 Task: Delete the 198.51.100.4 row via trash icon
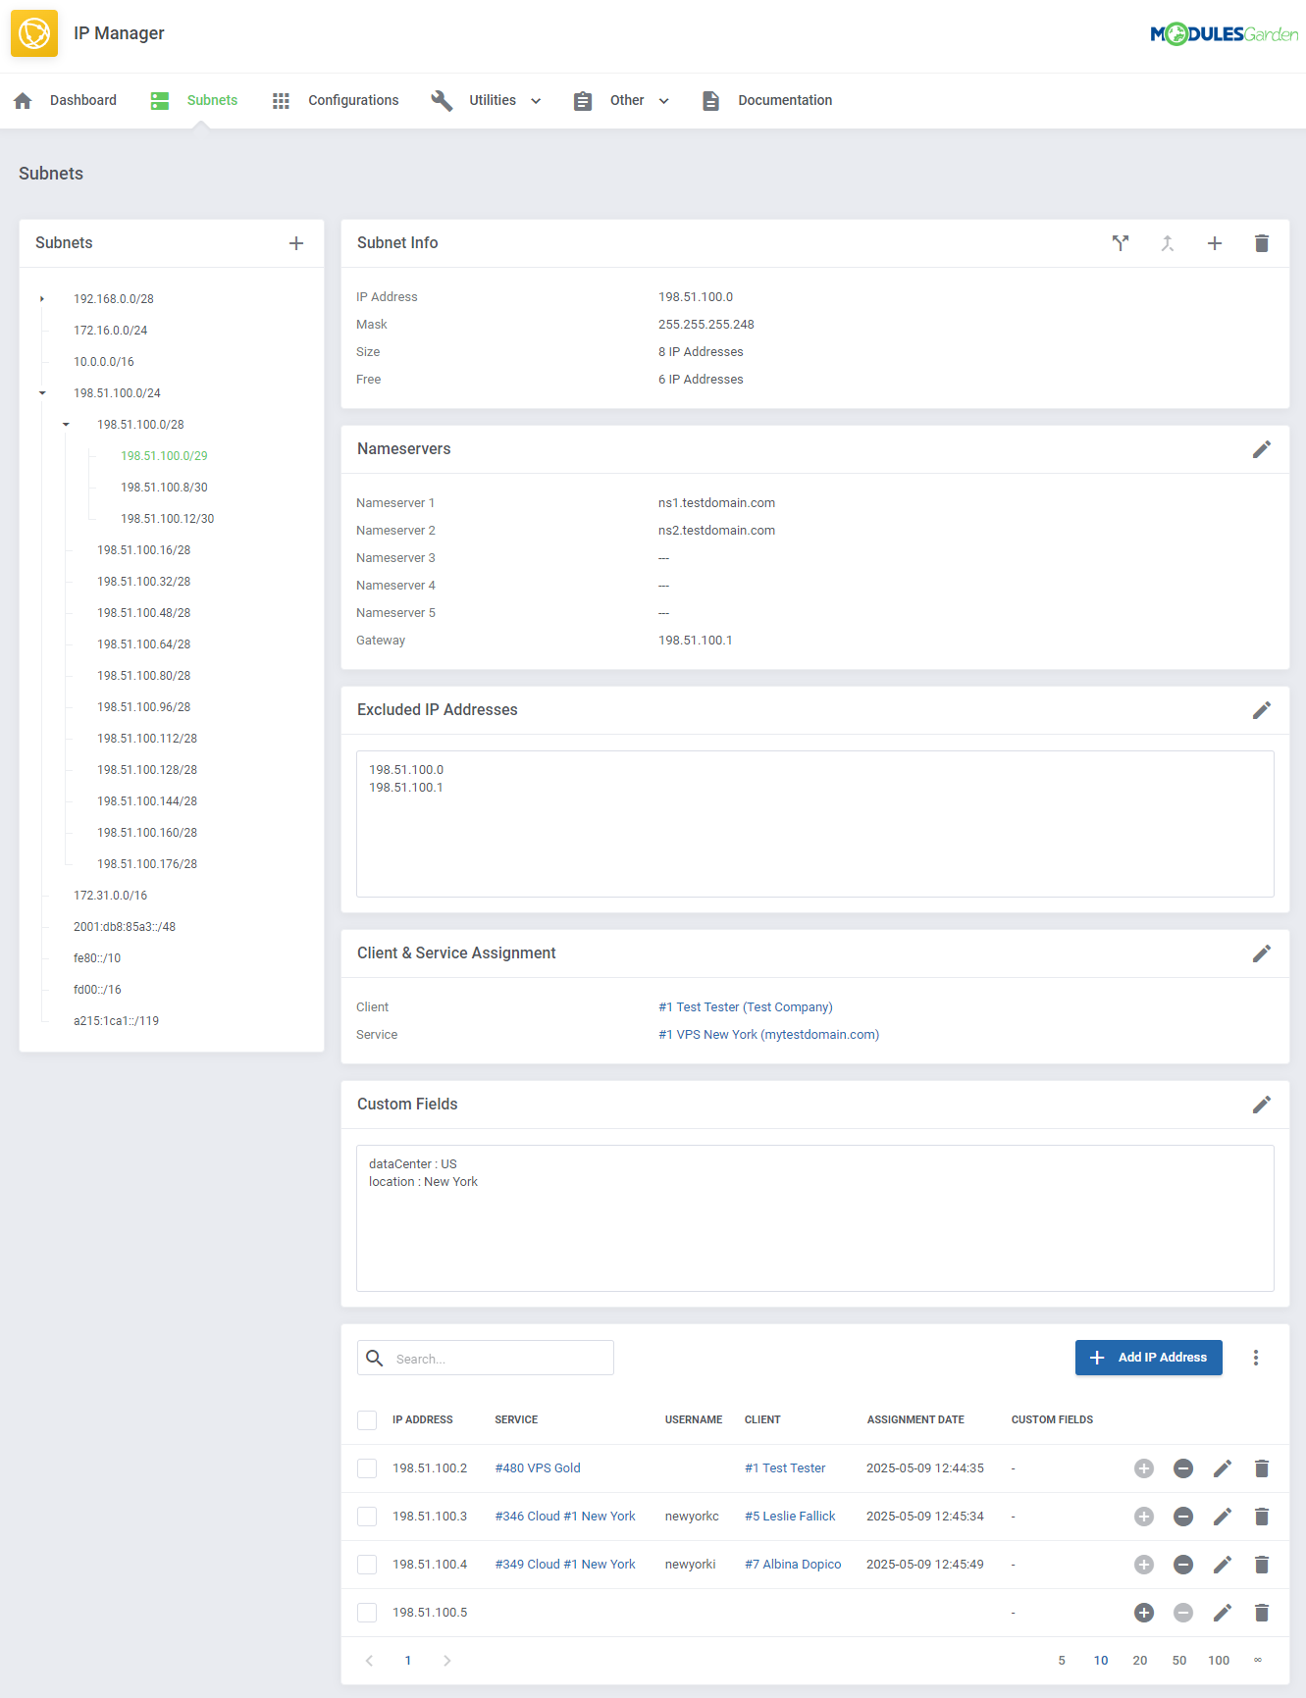[x=1261, y=1565]
